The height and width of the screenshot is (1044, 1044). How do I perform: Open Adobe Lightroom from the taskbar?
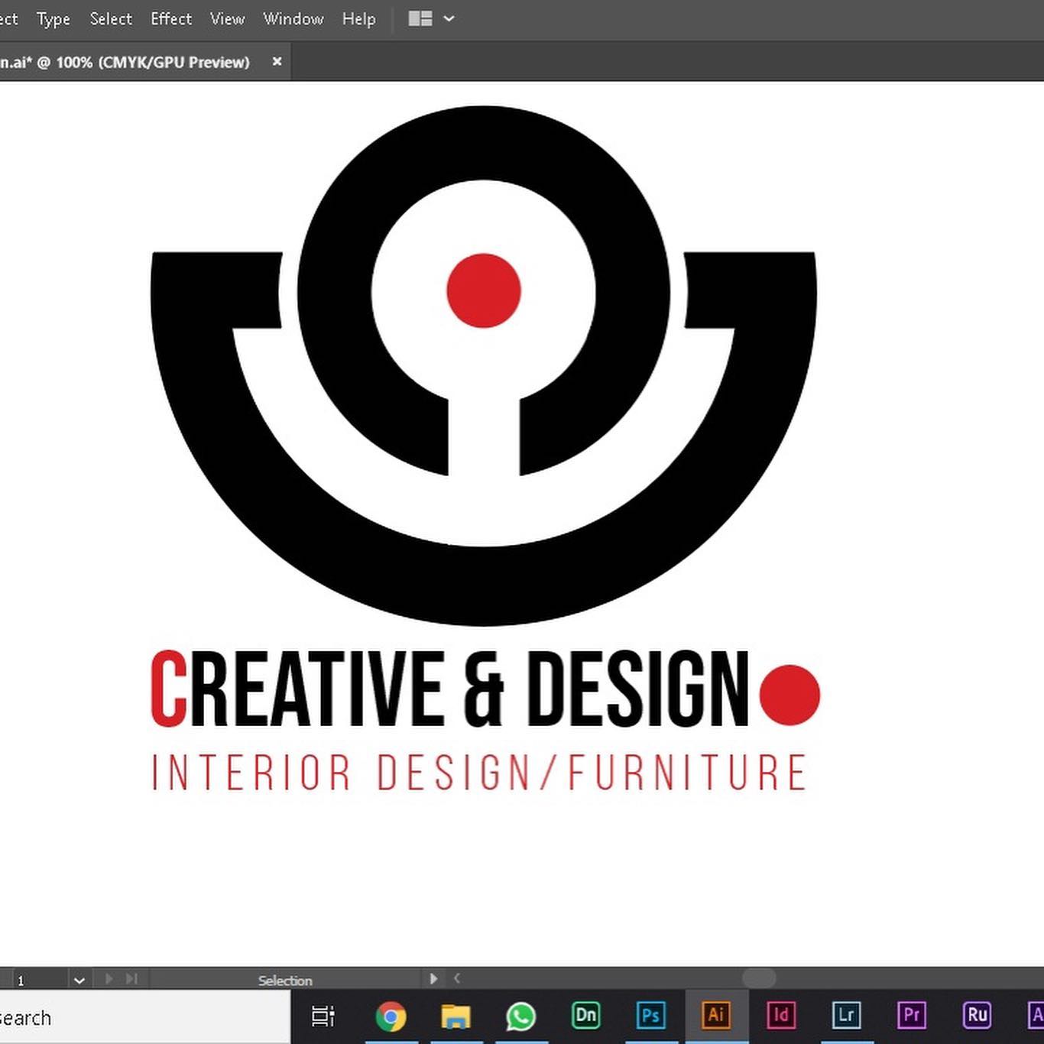(x=846, y=1015)
